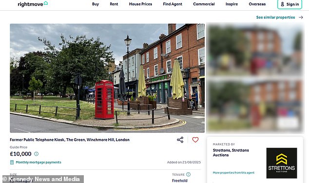Screen dimensions: 309x183
Task: Open the rightmove home logo
Action: [33, 4]
